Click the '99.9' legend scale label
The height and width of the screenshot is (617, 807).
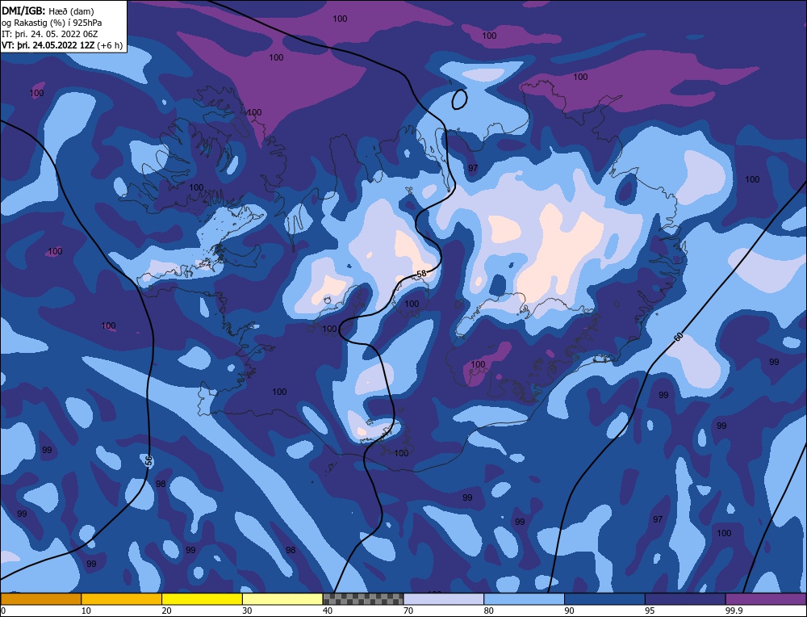click(x=734, y=611)
